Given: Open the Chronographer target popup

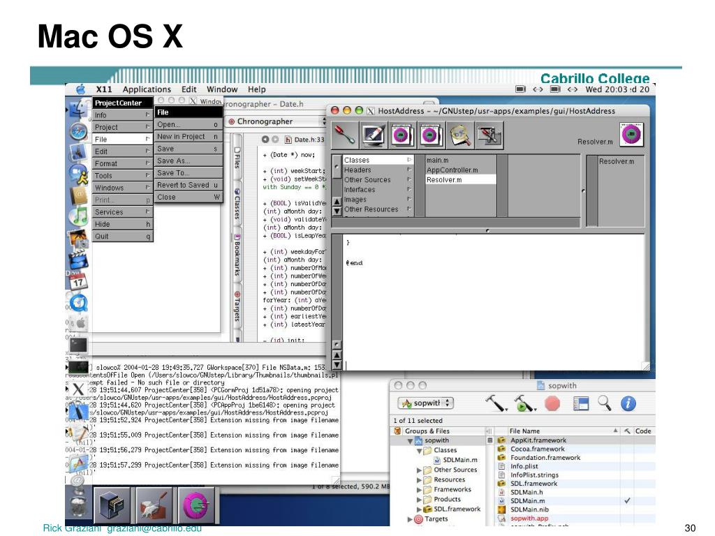Looking at the screenshot, I should (x=277, y=121).
